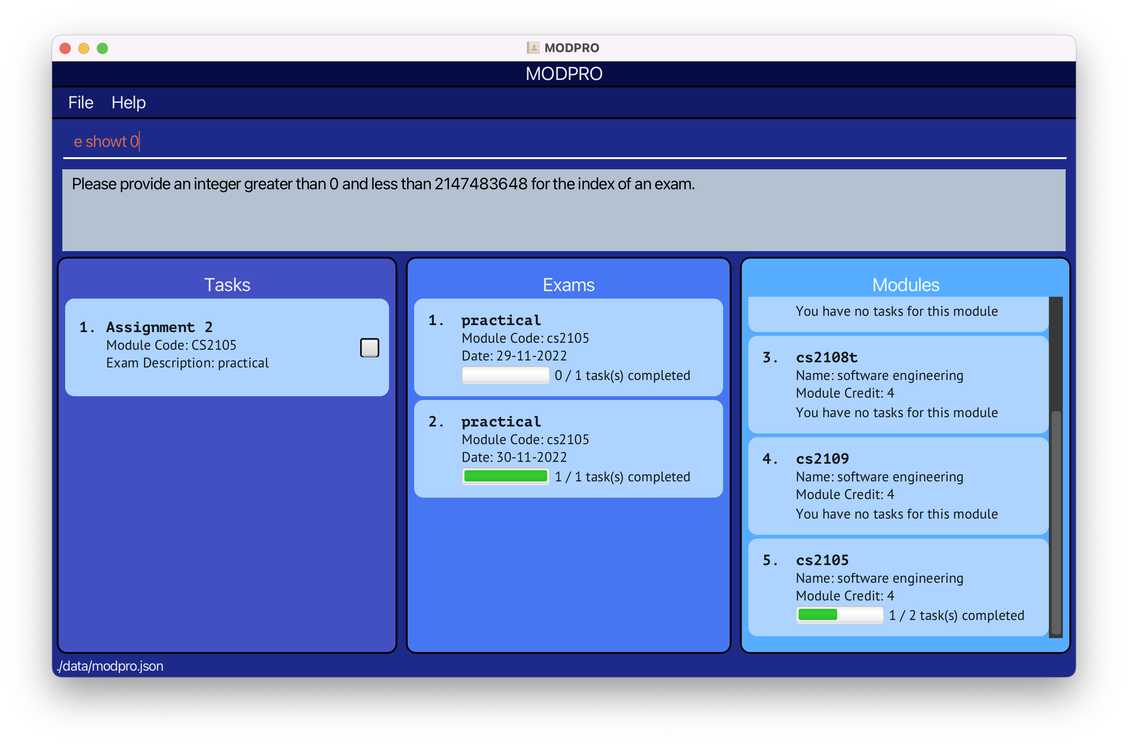Click the result message display box

coord(564,210)
